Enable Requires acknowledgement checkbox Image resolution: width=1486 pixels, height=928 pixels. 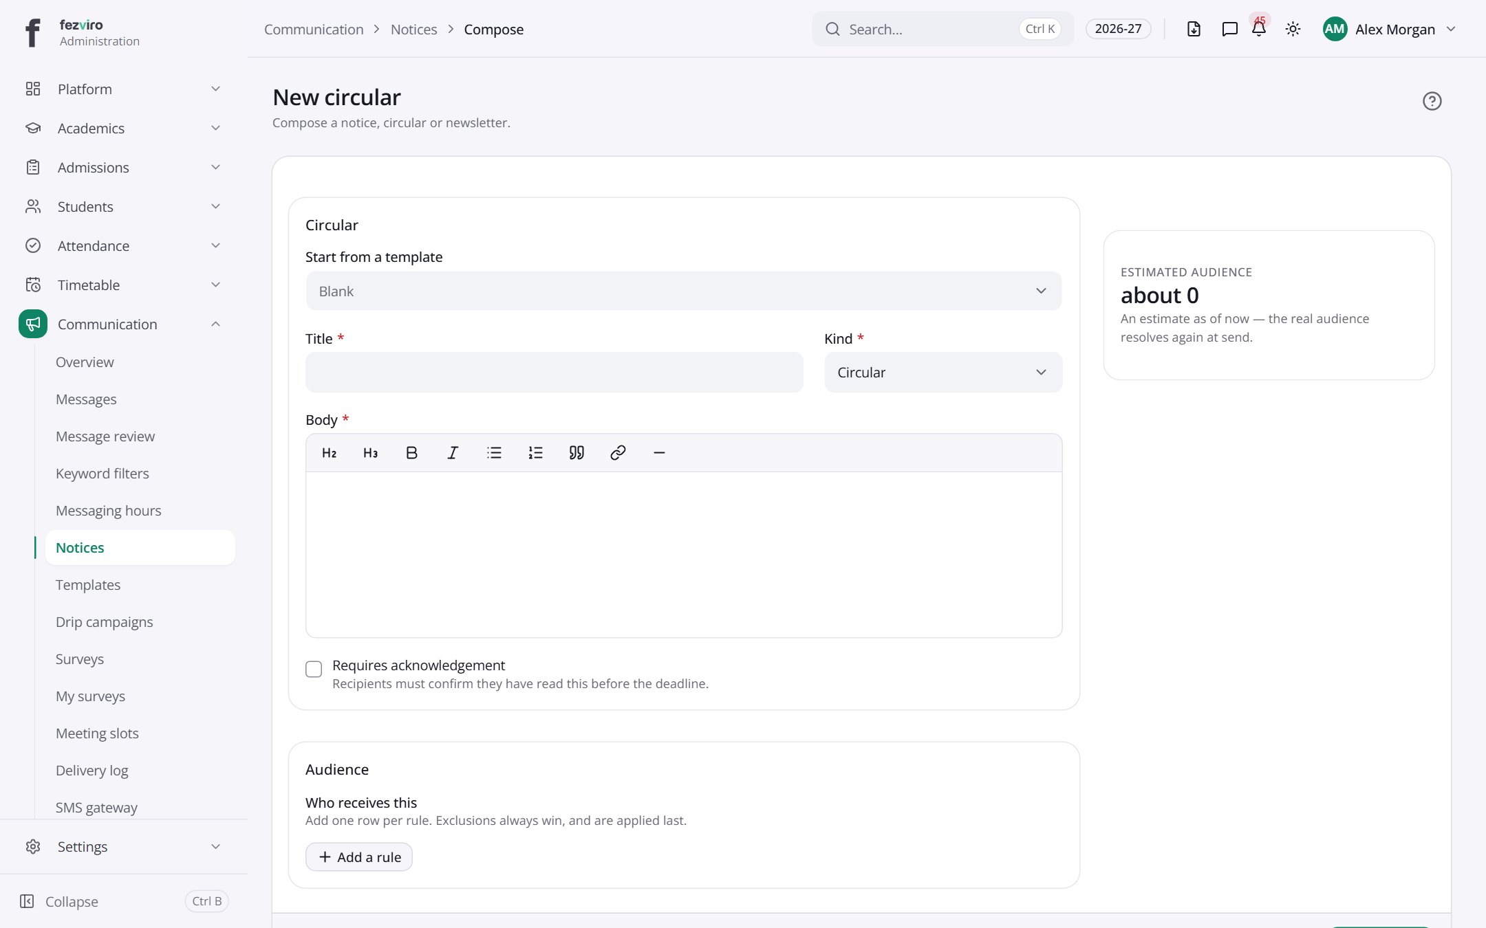[314, 669]
